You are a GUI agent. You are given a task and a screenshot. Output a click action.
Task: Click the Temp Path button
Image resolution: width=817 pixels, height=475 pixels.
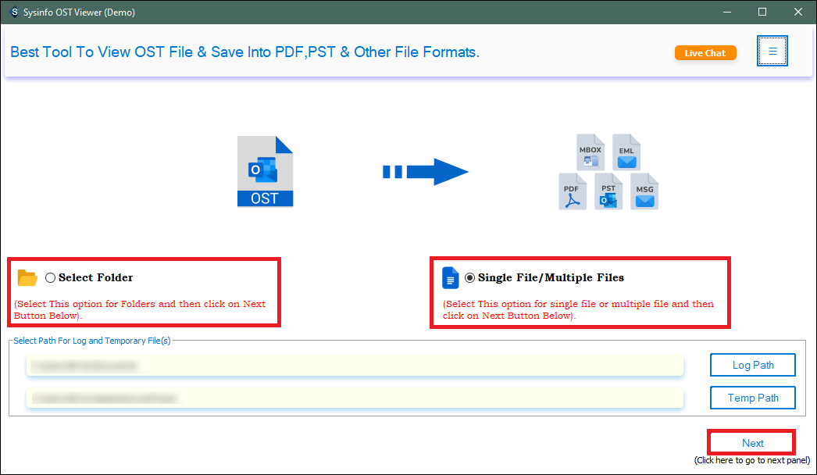click(x=752, y=398)
